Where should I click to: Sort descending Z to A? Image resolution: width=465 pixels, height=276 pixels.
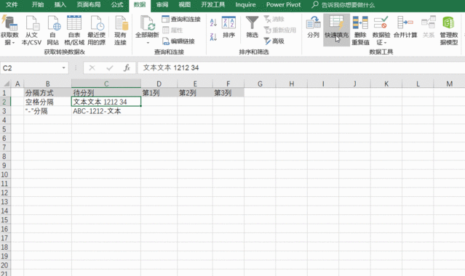(x=213, y=37)
